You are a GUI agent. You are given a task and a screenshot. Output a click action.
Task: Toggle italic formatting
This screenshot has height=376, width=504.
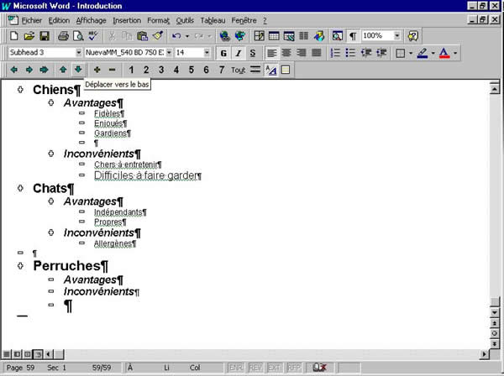point(239,53)
